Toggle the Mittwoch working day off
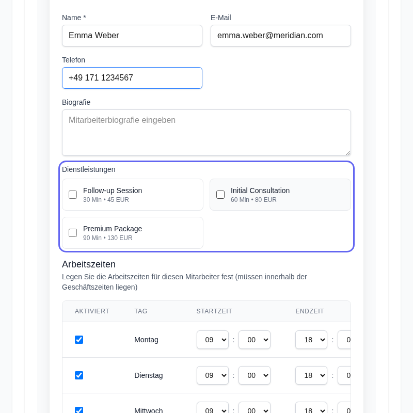Image resolution: width=413 pixels, height=413 pixels. (x=79, y=410)
